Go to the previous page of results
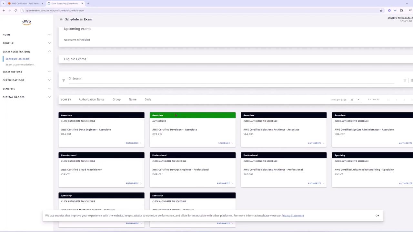The image size is (413, 232). tap(397, 100)
